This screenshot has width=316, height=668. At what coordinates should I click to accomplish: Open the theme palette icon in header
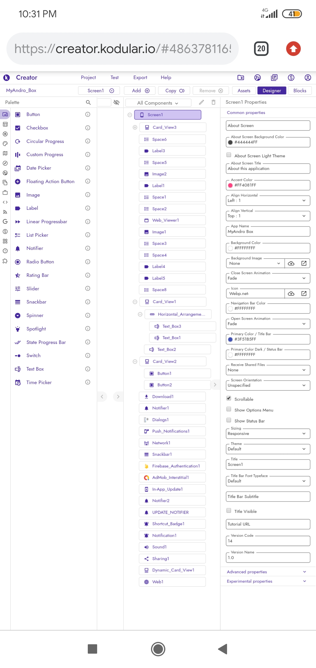257,78
